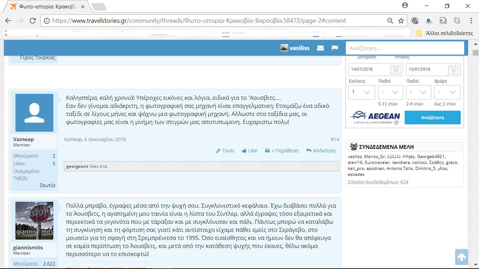Open Tools menu on post #14

[x=225, y=151]
